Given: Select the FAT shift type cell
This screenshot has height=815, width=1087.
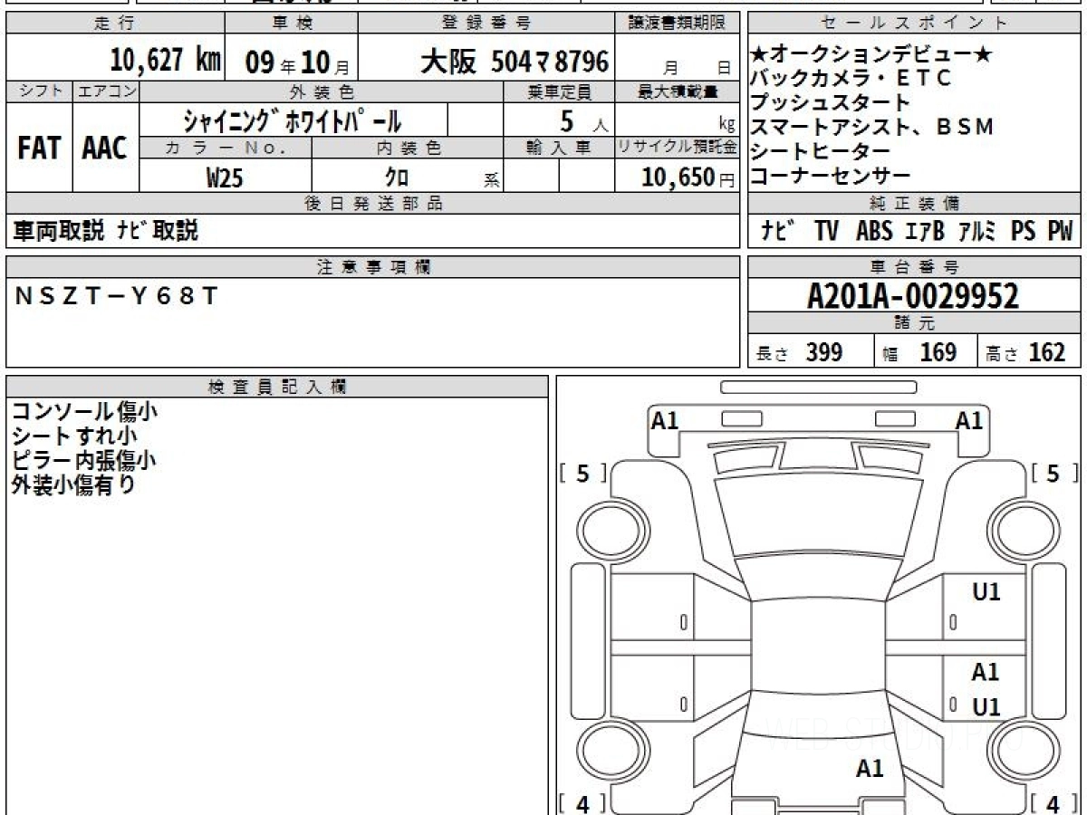Looking at the screenshot, I should coord(39,149).
